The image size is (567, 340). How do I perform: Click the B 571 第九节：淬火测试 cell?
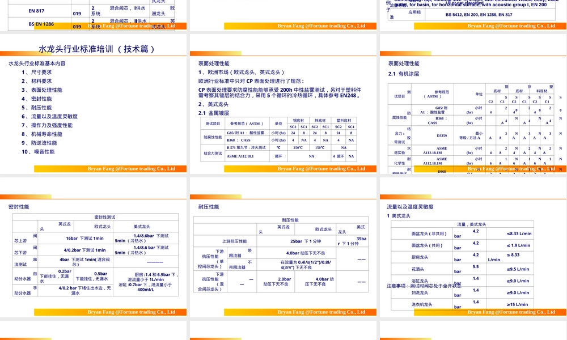pyautogui.click(x=246, y=147)
